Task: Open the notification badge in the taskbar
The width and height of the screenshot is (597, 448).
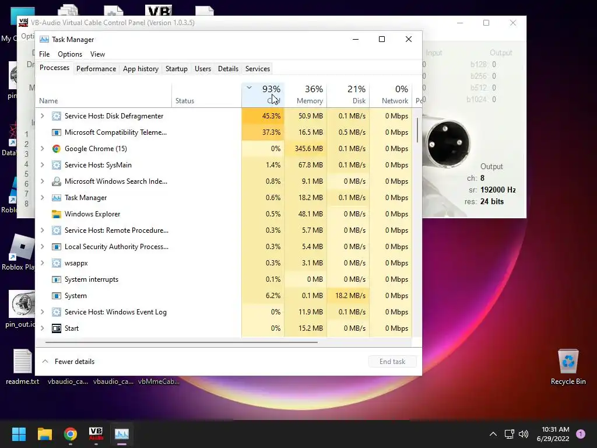Action: coord(581,434)
